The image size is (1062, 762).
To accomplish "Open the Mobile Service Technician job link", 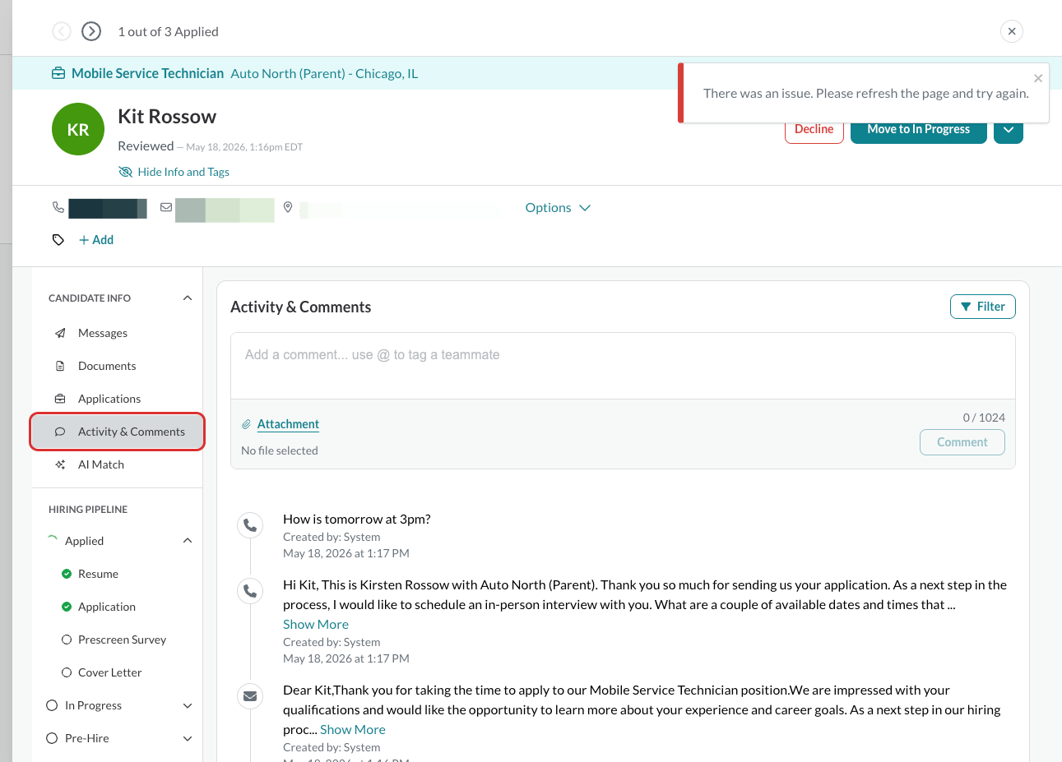I will 148,73.
